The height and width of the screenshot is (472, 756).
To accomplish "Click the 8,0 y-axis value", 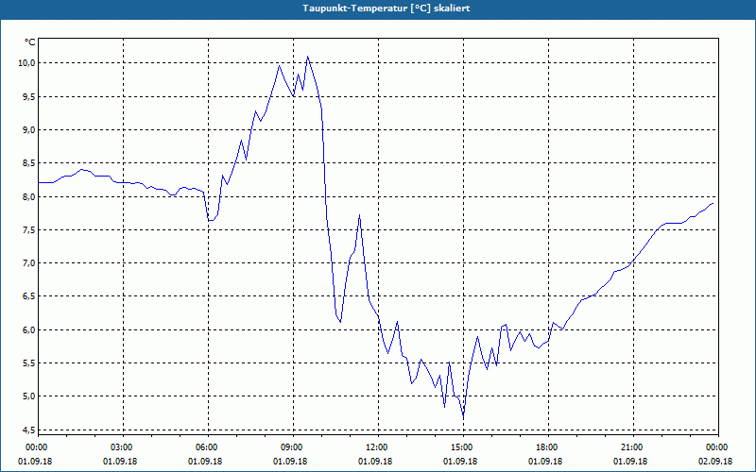I will [29, 196].
